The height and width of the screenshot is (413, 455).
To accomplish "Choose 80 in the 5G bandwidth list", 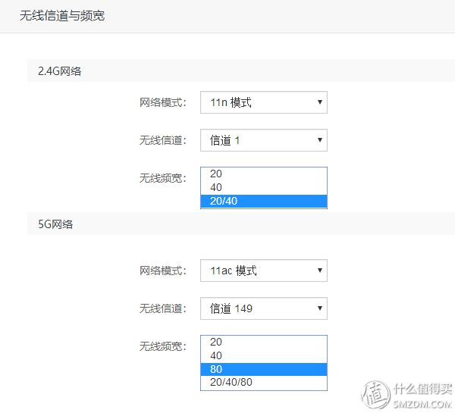I will tap(264, 369).
